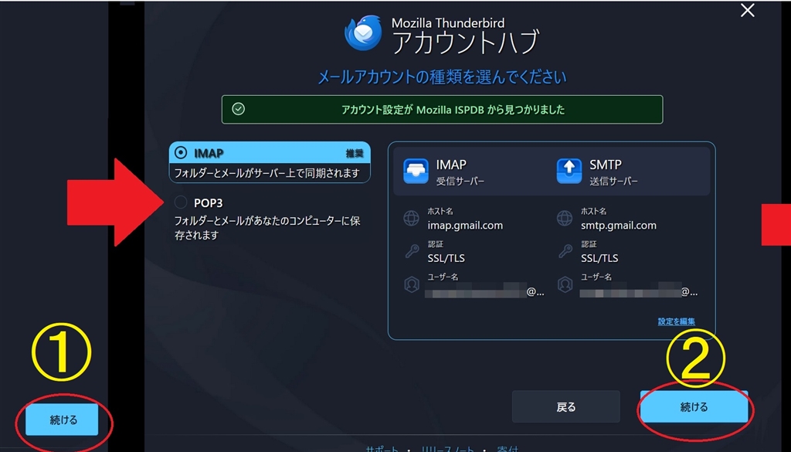Screen dimensions: 791x452
Task: Click the フォルダーとメールがサーバー上で同期されます description
Action: coord(266,173)
